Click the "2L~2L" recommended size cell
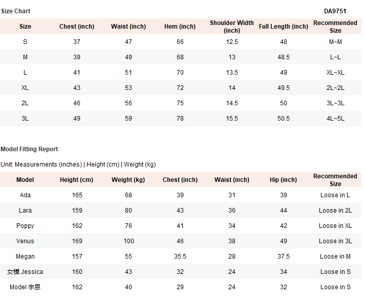The image size is (365, 302). click(335, 88)
